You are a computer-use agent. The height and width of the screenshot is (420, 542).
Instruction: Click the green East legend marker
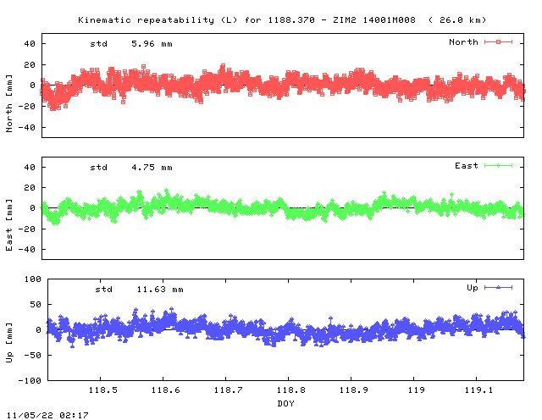[498, 166]
